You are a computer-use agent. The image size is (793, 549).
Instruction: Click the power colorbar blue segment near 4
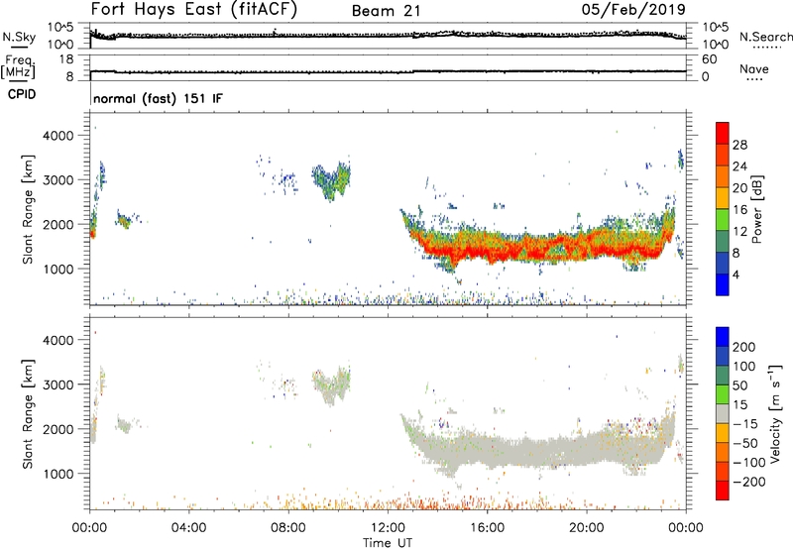point(723,284)
